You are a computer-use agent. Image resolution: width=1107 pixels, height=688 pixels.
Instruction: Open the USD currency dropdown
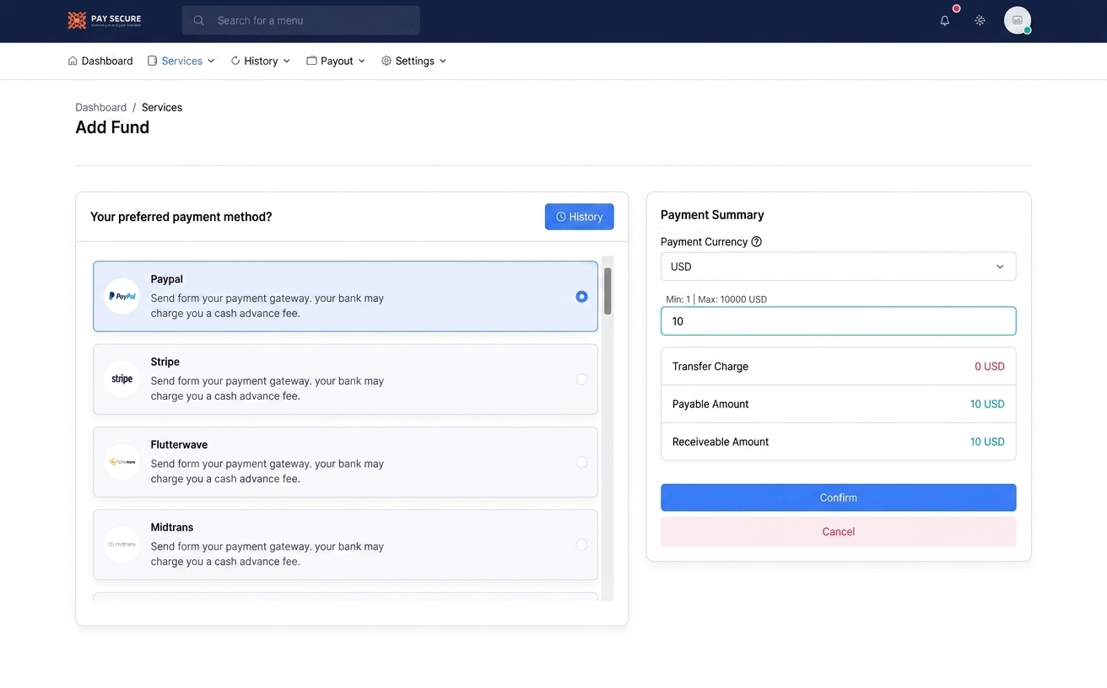[838, 266]
